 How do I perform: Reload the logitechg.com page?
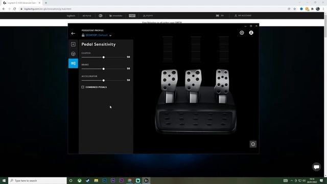click(x=15, y=9)
